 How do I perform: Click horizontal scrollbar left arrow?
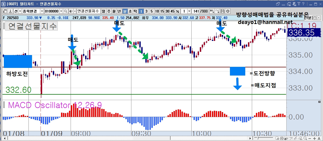[4, 139]
